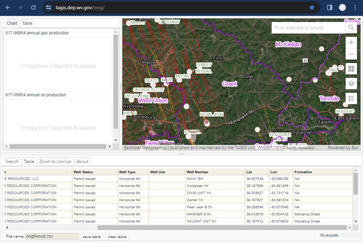The image size is (363, 243).
Task: Reload the page in the browser
Action: (x=33, y=7)
